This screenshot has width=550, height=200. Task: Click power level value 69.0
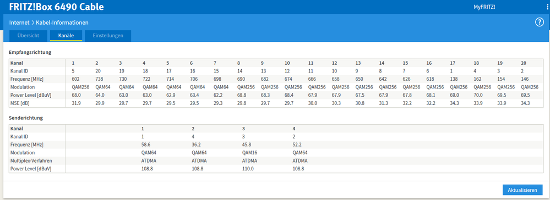click(455, 95)
